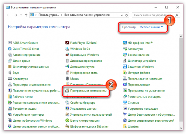The image size is (187, 134).
Task: Click the Шрифты font icon
Action: 125,126
